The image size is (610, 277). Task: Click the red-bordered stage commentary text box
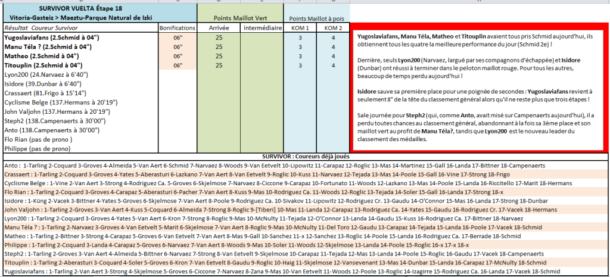pyautogui.click(x=480, y=88)
